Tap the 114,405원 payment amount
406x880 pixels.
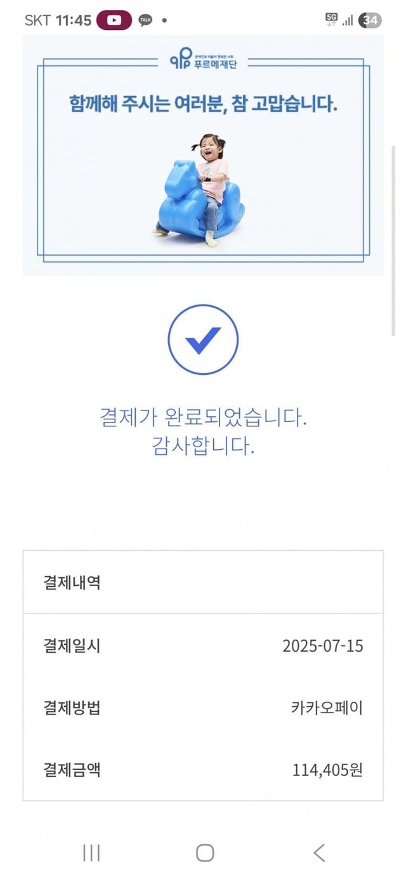tap(327, 770)
